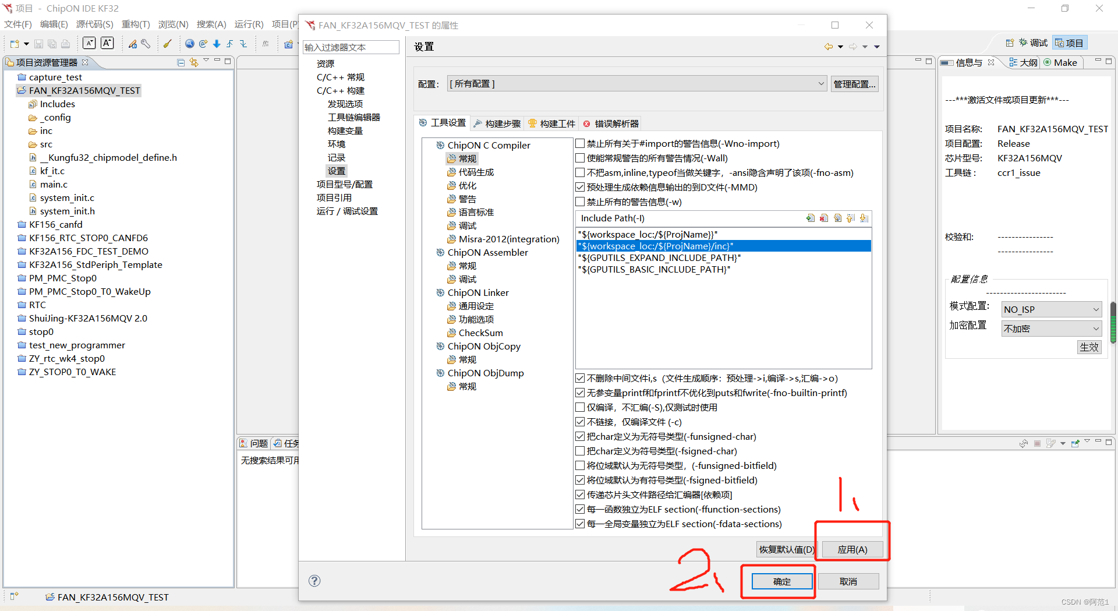Click 恢复默认值(D) restore defaults button
The width and height of the screenshot is (1118, 611).
click(x=787, y=549)
